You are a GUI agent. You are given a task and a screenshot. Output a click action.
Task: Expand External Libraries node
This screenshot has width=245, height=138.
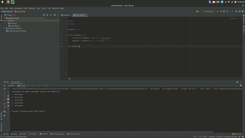4,28
